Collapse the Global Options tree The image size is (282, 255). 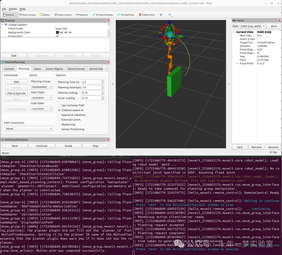click(2, 25)
